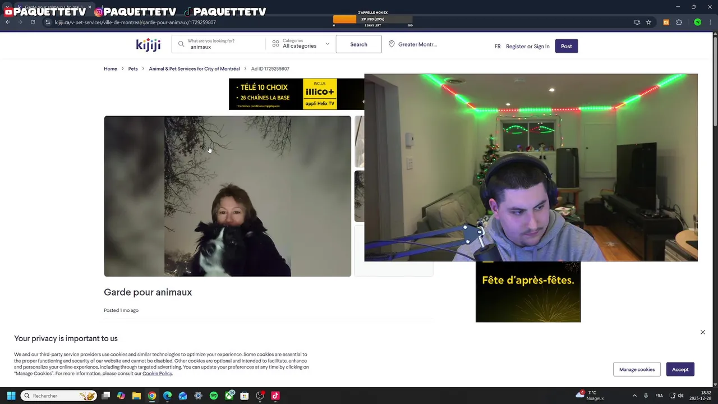
Task: Dismiss the privacy banner with X
Action: pyautogui.click(x=702, y=332)
